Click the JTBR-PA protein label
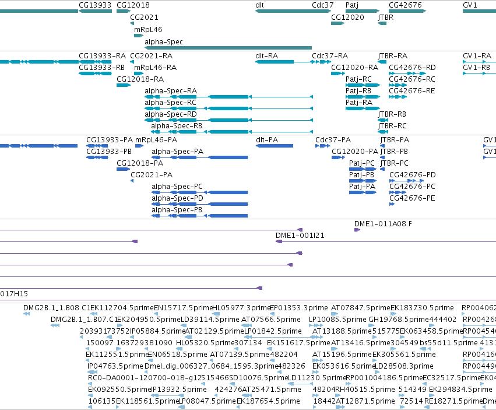 point(395,140)
